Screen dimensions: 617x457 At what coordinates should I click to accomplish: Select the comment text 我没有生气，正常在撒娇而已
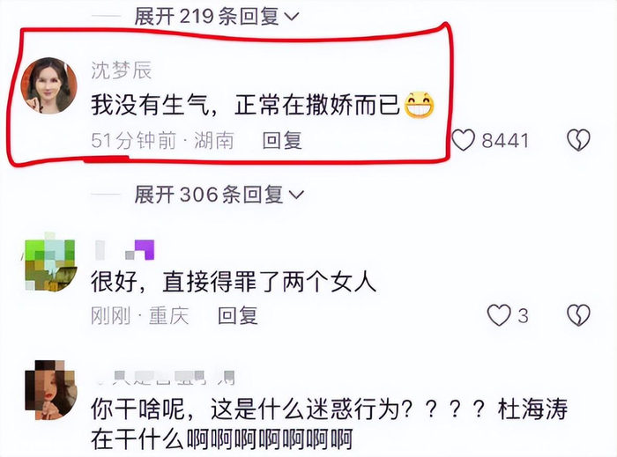coord(245,106)
